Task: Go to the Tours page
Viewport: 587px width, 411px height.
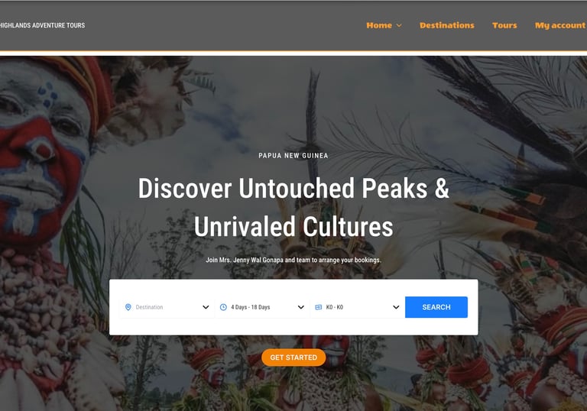Action: point(504,25)
